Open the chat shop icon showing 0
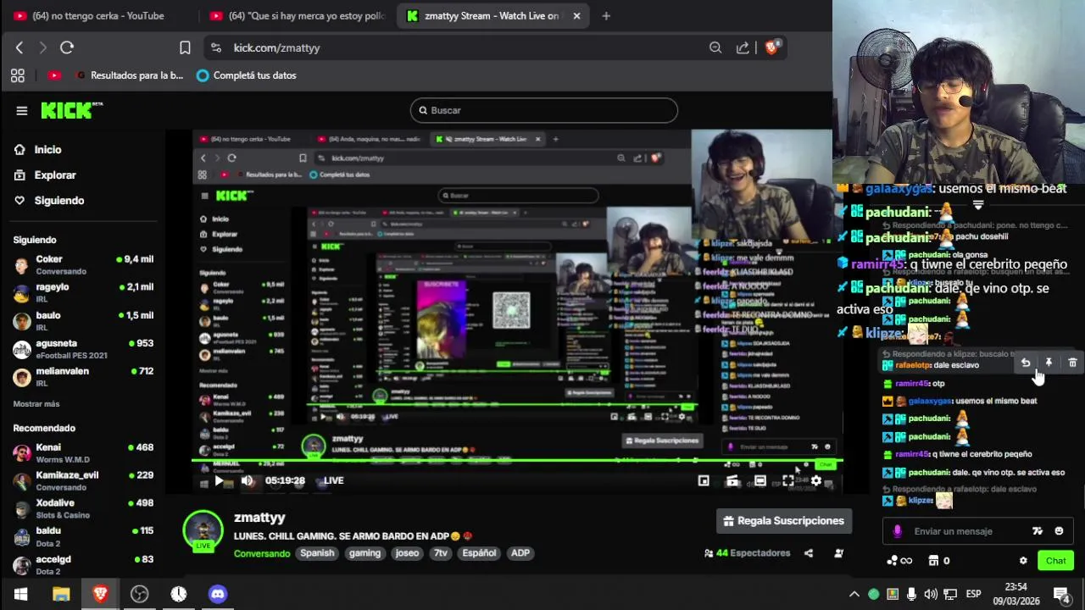This screenshot has height=610, width=1085. pos(938,561)
